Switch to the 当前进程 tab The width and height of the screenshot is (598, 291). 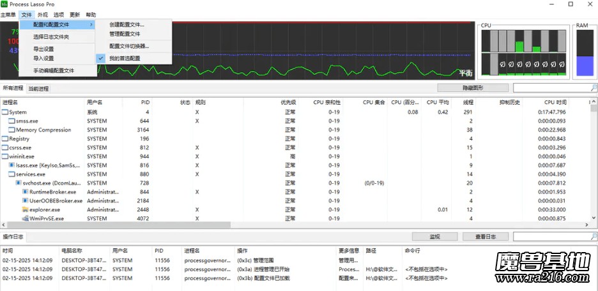click(x=38, y=89)
